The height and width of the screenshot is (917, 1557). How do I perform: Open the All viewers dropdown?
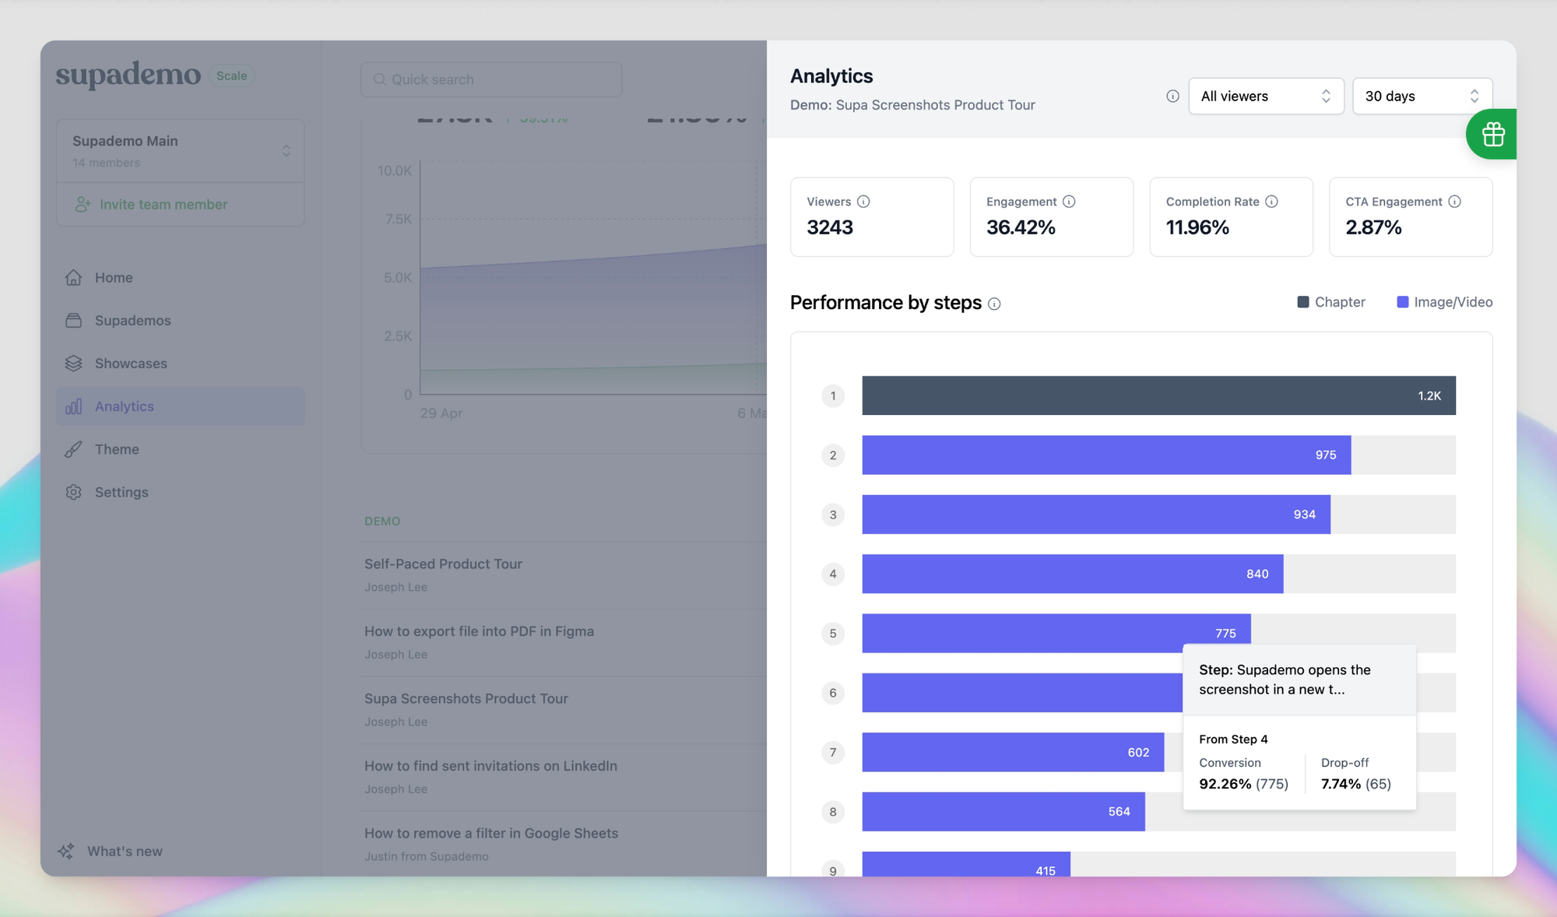tap(1266, 96)
